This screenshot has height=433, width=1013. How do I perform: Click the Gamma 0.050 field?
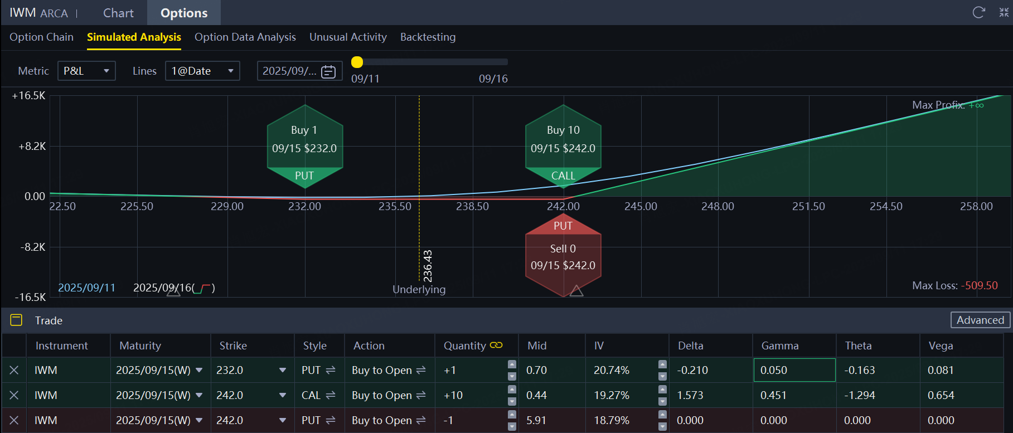tap(794, 370)
